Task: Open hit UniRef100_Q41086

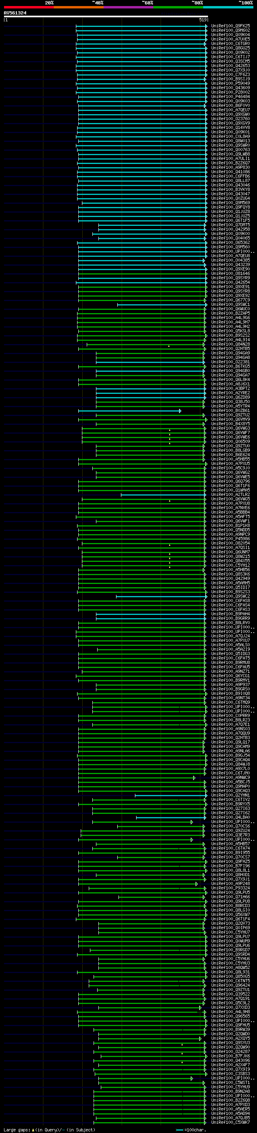Action: 230,172
